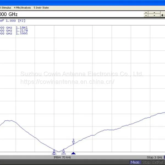Click the marker value 1.2178
This screenshot has height=165, width=165.
point(22,31)
